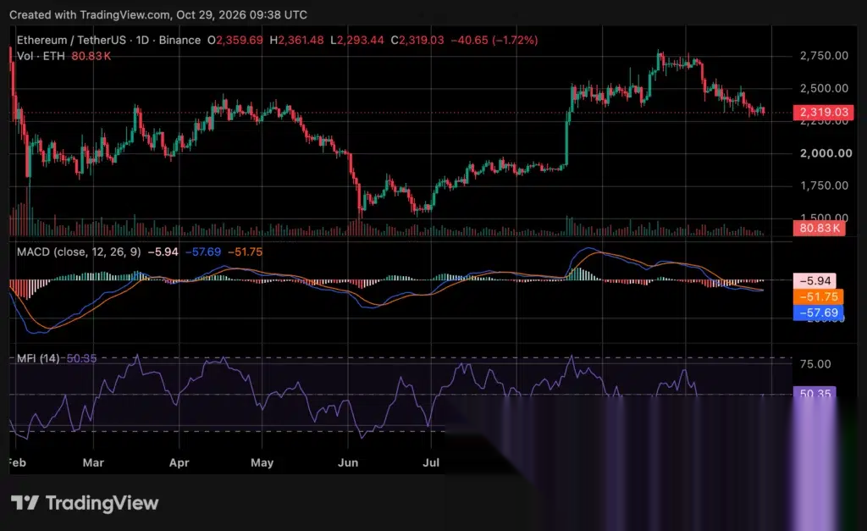867x531 pixels.
Task: Click the Apr label on the time axis
Action: coord(179,462)
